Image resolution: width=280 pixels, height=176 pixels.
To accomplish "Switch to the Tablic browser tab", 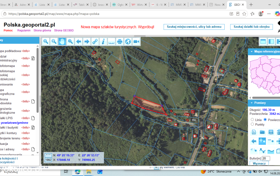I will [x=81, y=5].
